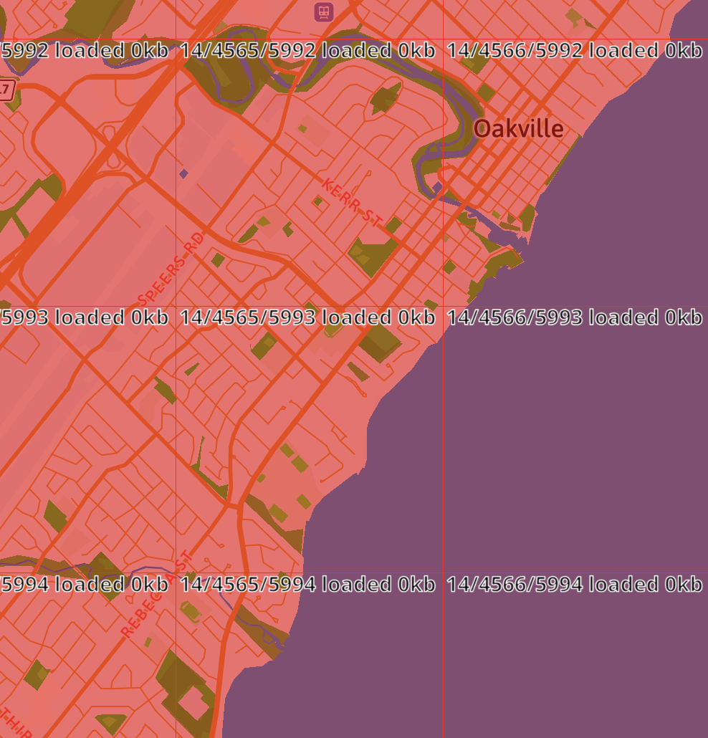Click the 14/4566/5994 tile debug label
The height and width of the screenshot is (738, 708).
click(x=574, y=585)
